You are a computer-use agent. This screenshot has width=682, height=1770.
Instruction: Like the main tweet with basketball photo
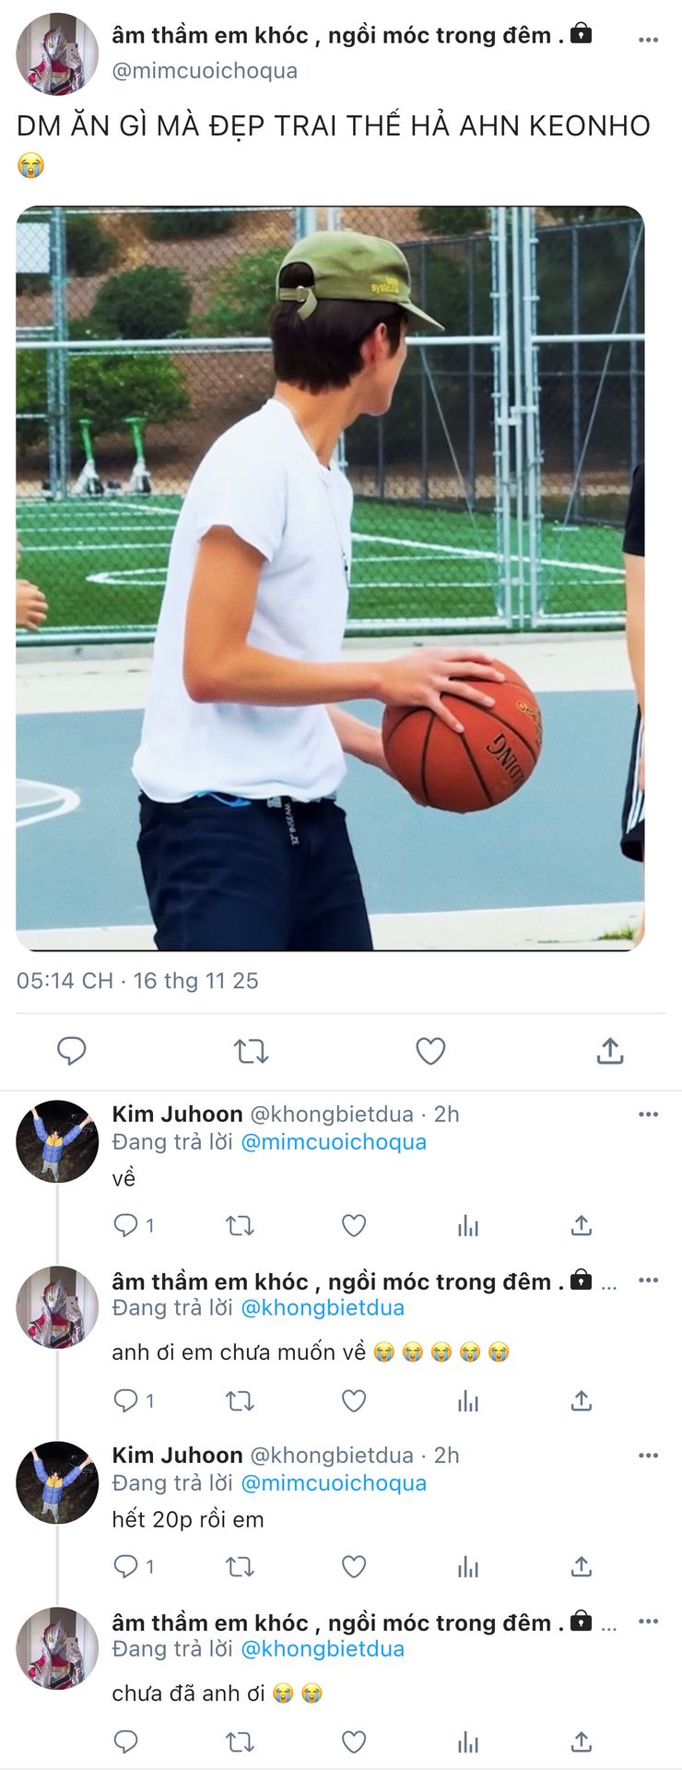[x=430, y=1051]
